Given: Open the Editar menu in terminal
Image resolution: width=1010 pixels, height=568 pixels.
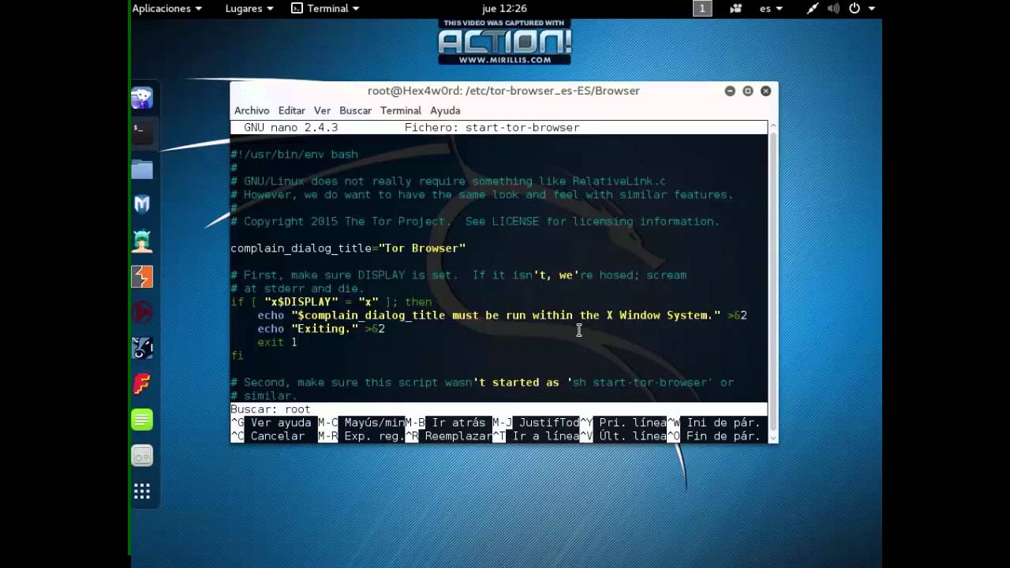Looking at the screenshot, I should (291, 110).
